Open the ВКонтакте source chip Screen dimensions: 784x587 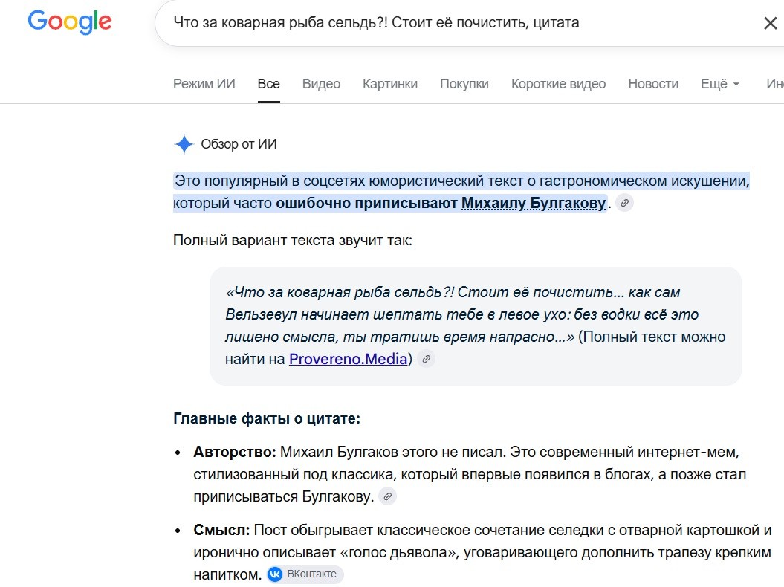click(305, 574)
